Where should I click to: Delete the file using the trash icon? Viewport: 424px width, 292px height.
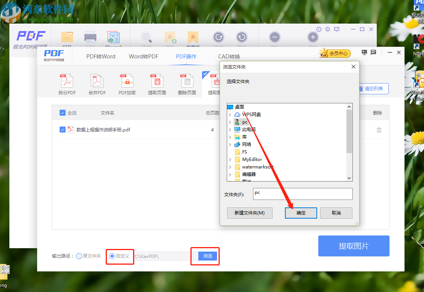pos(379,130)
